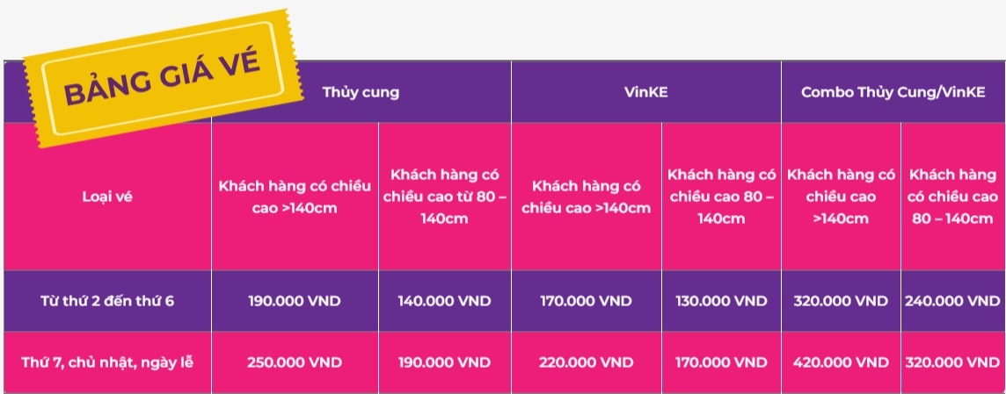Select the VinKE column header
This screenshot has height=394, width=1006.
click(x=646, y=91)
